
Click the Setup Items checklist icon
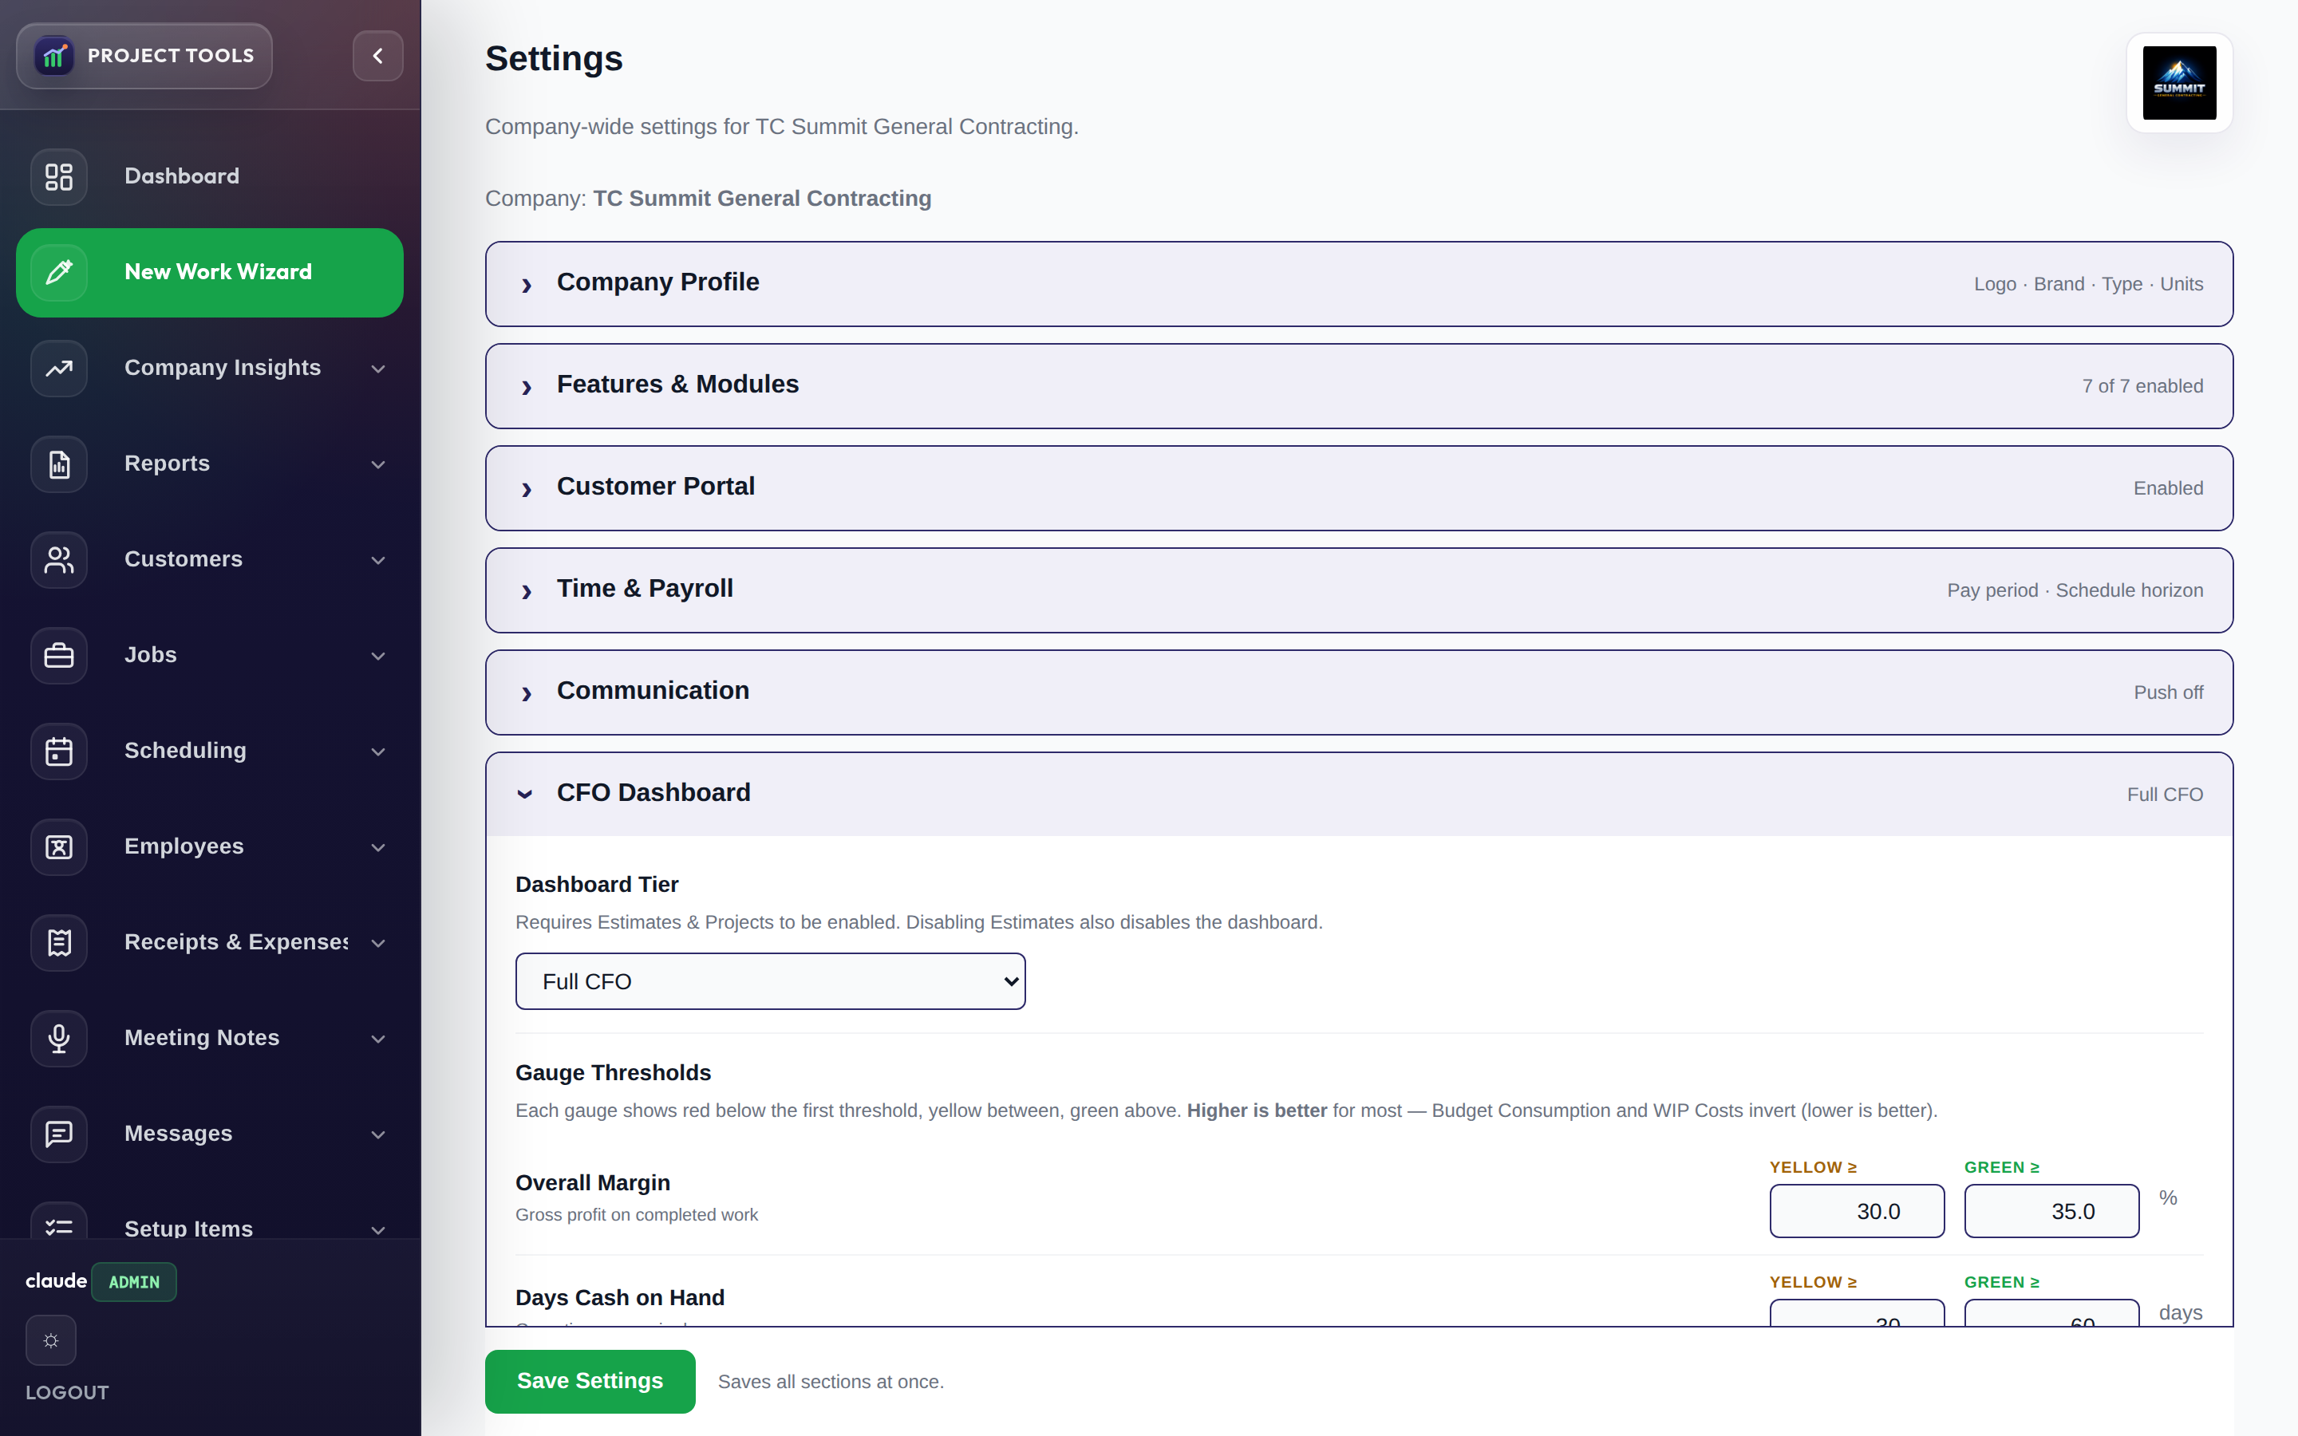tap(59, 1221)
